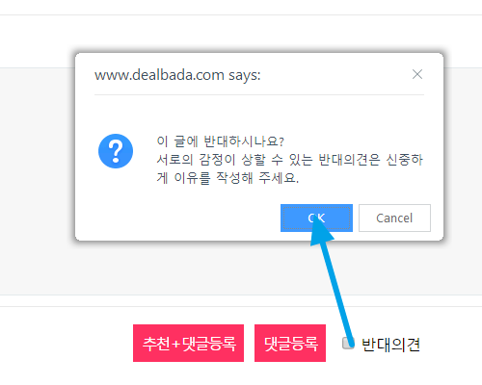Close the dealbada.com dialog with X
Viewport: 482px width, 385px height.
point(417,74)
